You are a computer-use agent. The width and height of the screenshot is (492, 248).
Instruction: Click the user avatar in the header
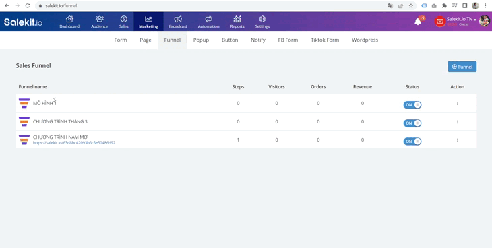[x=484, y=21]
